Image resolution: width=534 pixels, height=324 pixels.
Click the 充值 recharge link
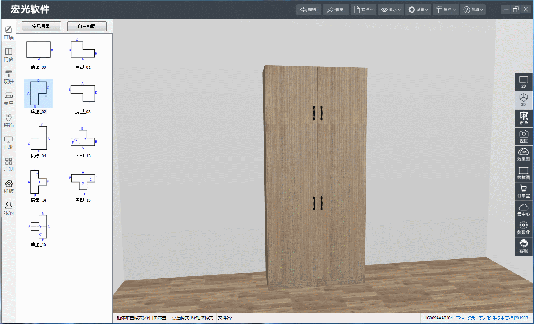pyautogui.click(x=460, y=318)
